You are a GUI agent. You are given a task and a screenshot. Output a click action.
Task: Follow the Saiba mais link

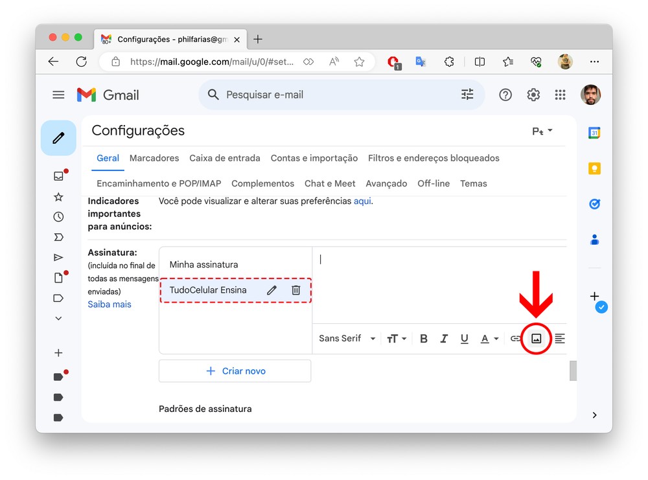click(x=109, y=304)
